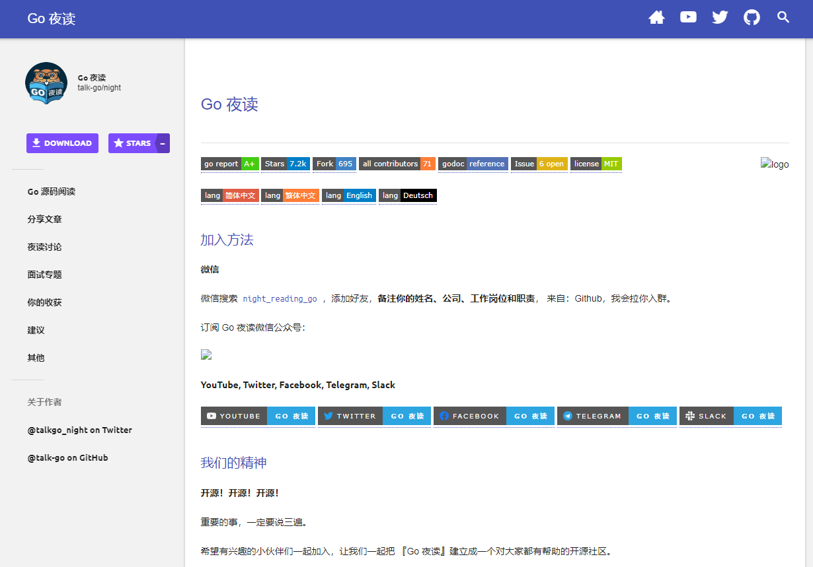Open @talk-go on GitHub link
The height and width of the screenshot is (567, 813).
67,457
